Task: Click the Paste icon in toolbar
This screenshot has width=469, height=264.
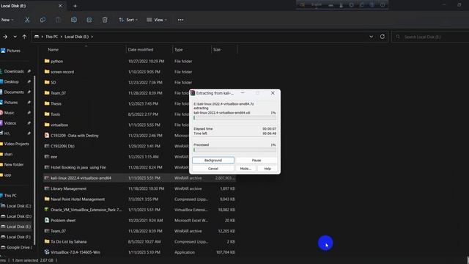Action: tap(58, 20)
